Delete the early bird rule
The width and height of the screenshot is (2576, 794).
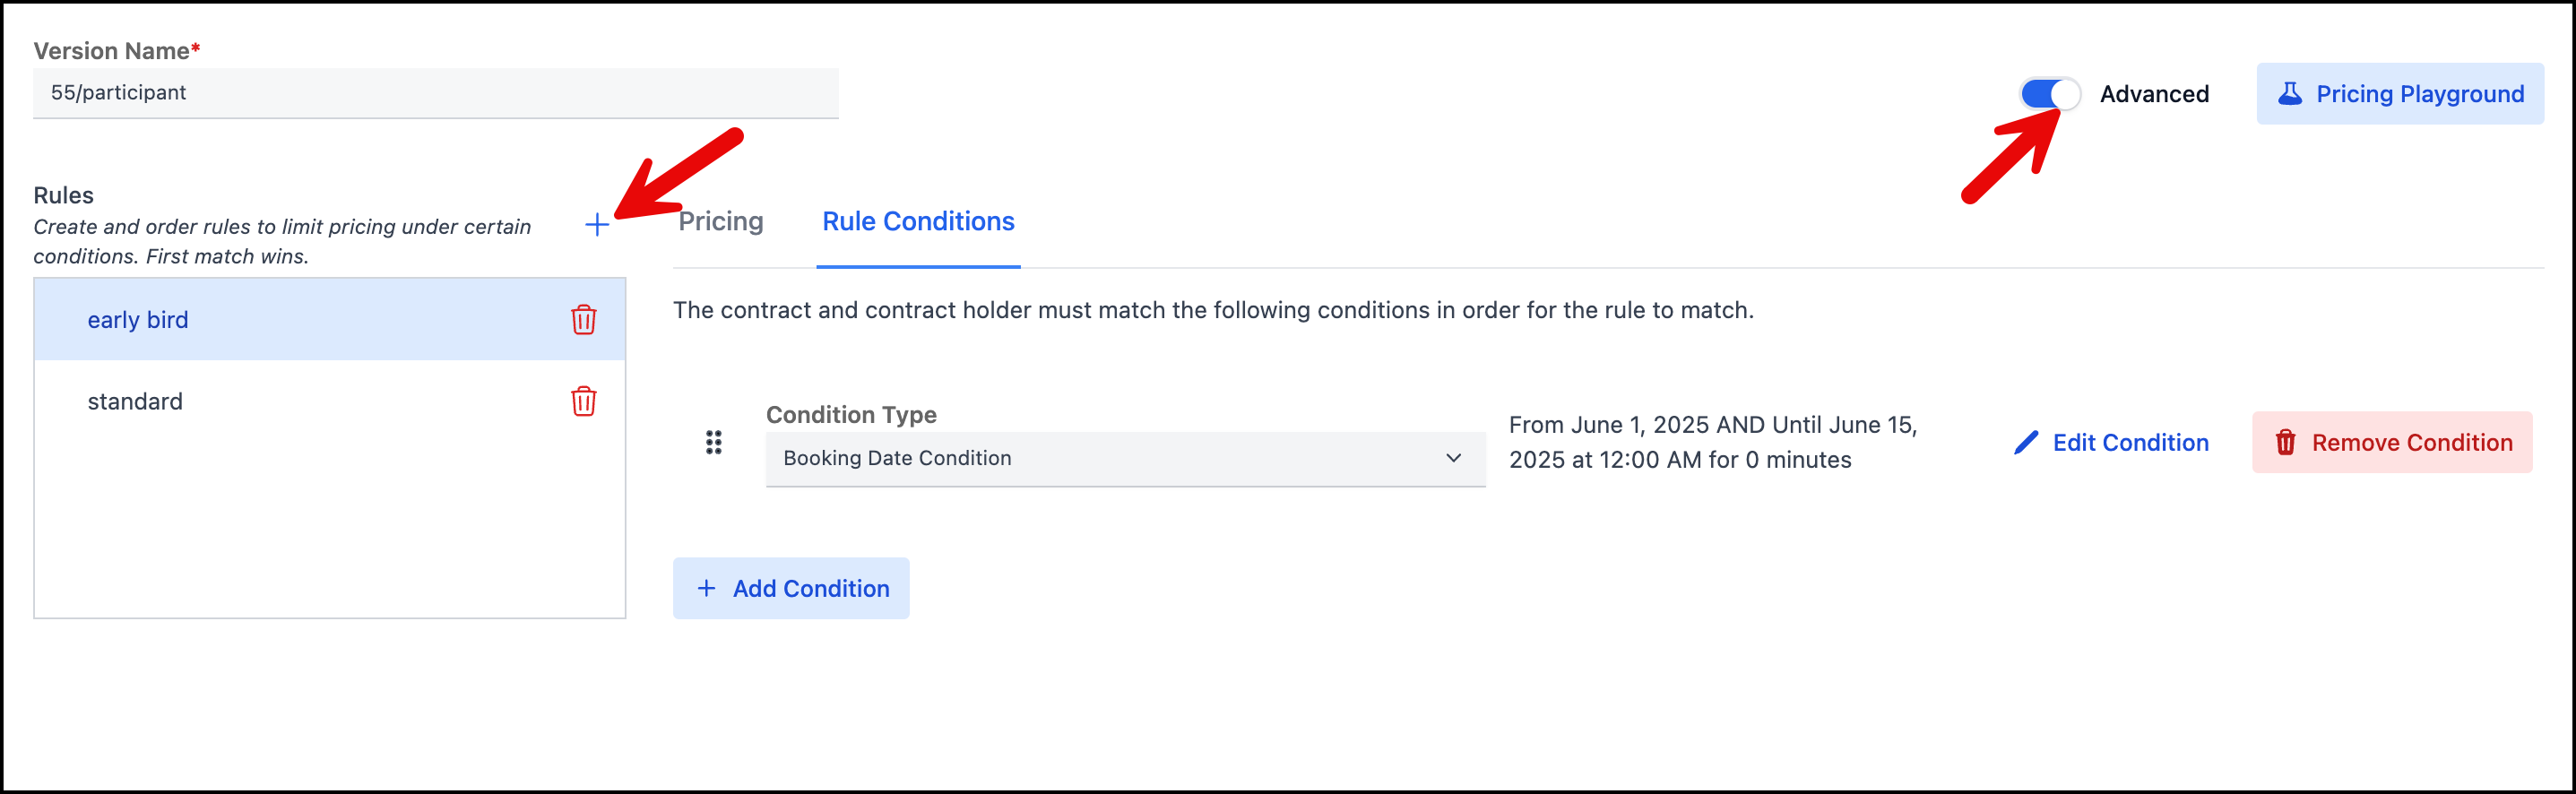point(584,320)
